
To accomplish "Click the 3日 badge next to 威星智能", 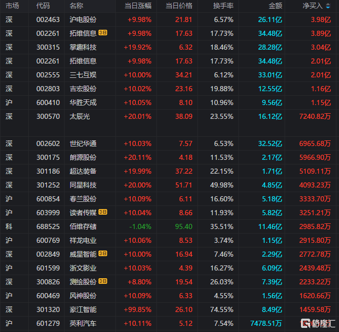I will [x=103, y=254].
